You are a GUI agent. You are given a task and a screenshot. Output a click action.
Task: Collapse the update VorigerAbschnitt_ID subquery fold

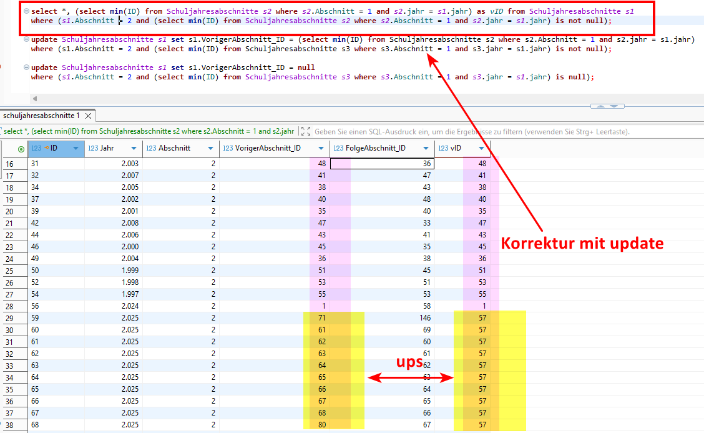pos(26,39)
